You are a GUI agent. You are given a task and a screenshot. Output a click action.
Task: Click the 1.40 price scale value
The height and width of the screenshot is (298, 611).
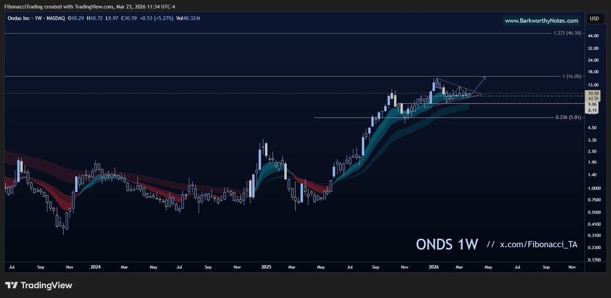click(x=592, y=175)
